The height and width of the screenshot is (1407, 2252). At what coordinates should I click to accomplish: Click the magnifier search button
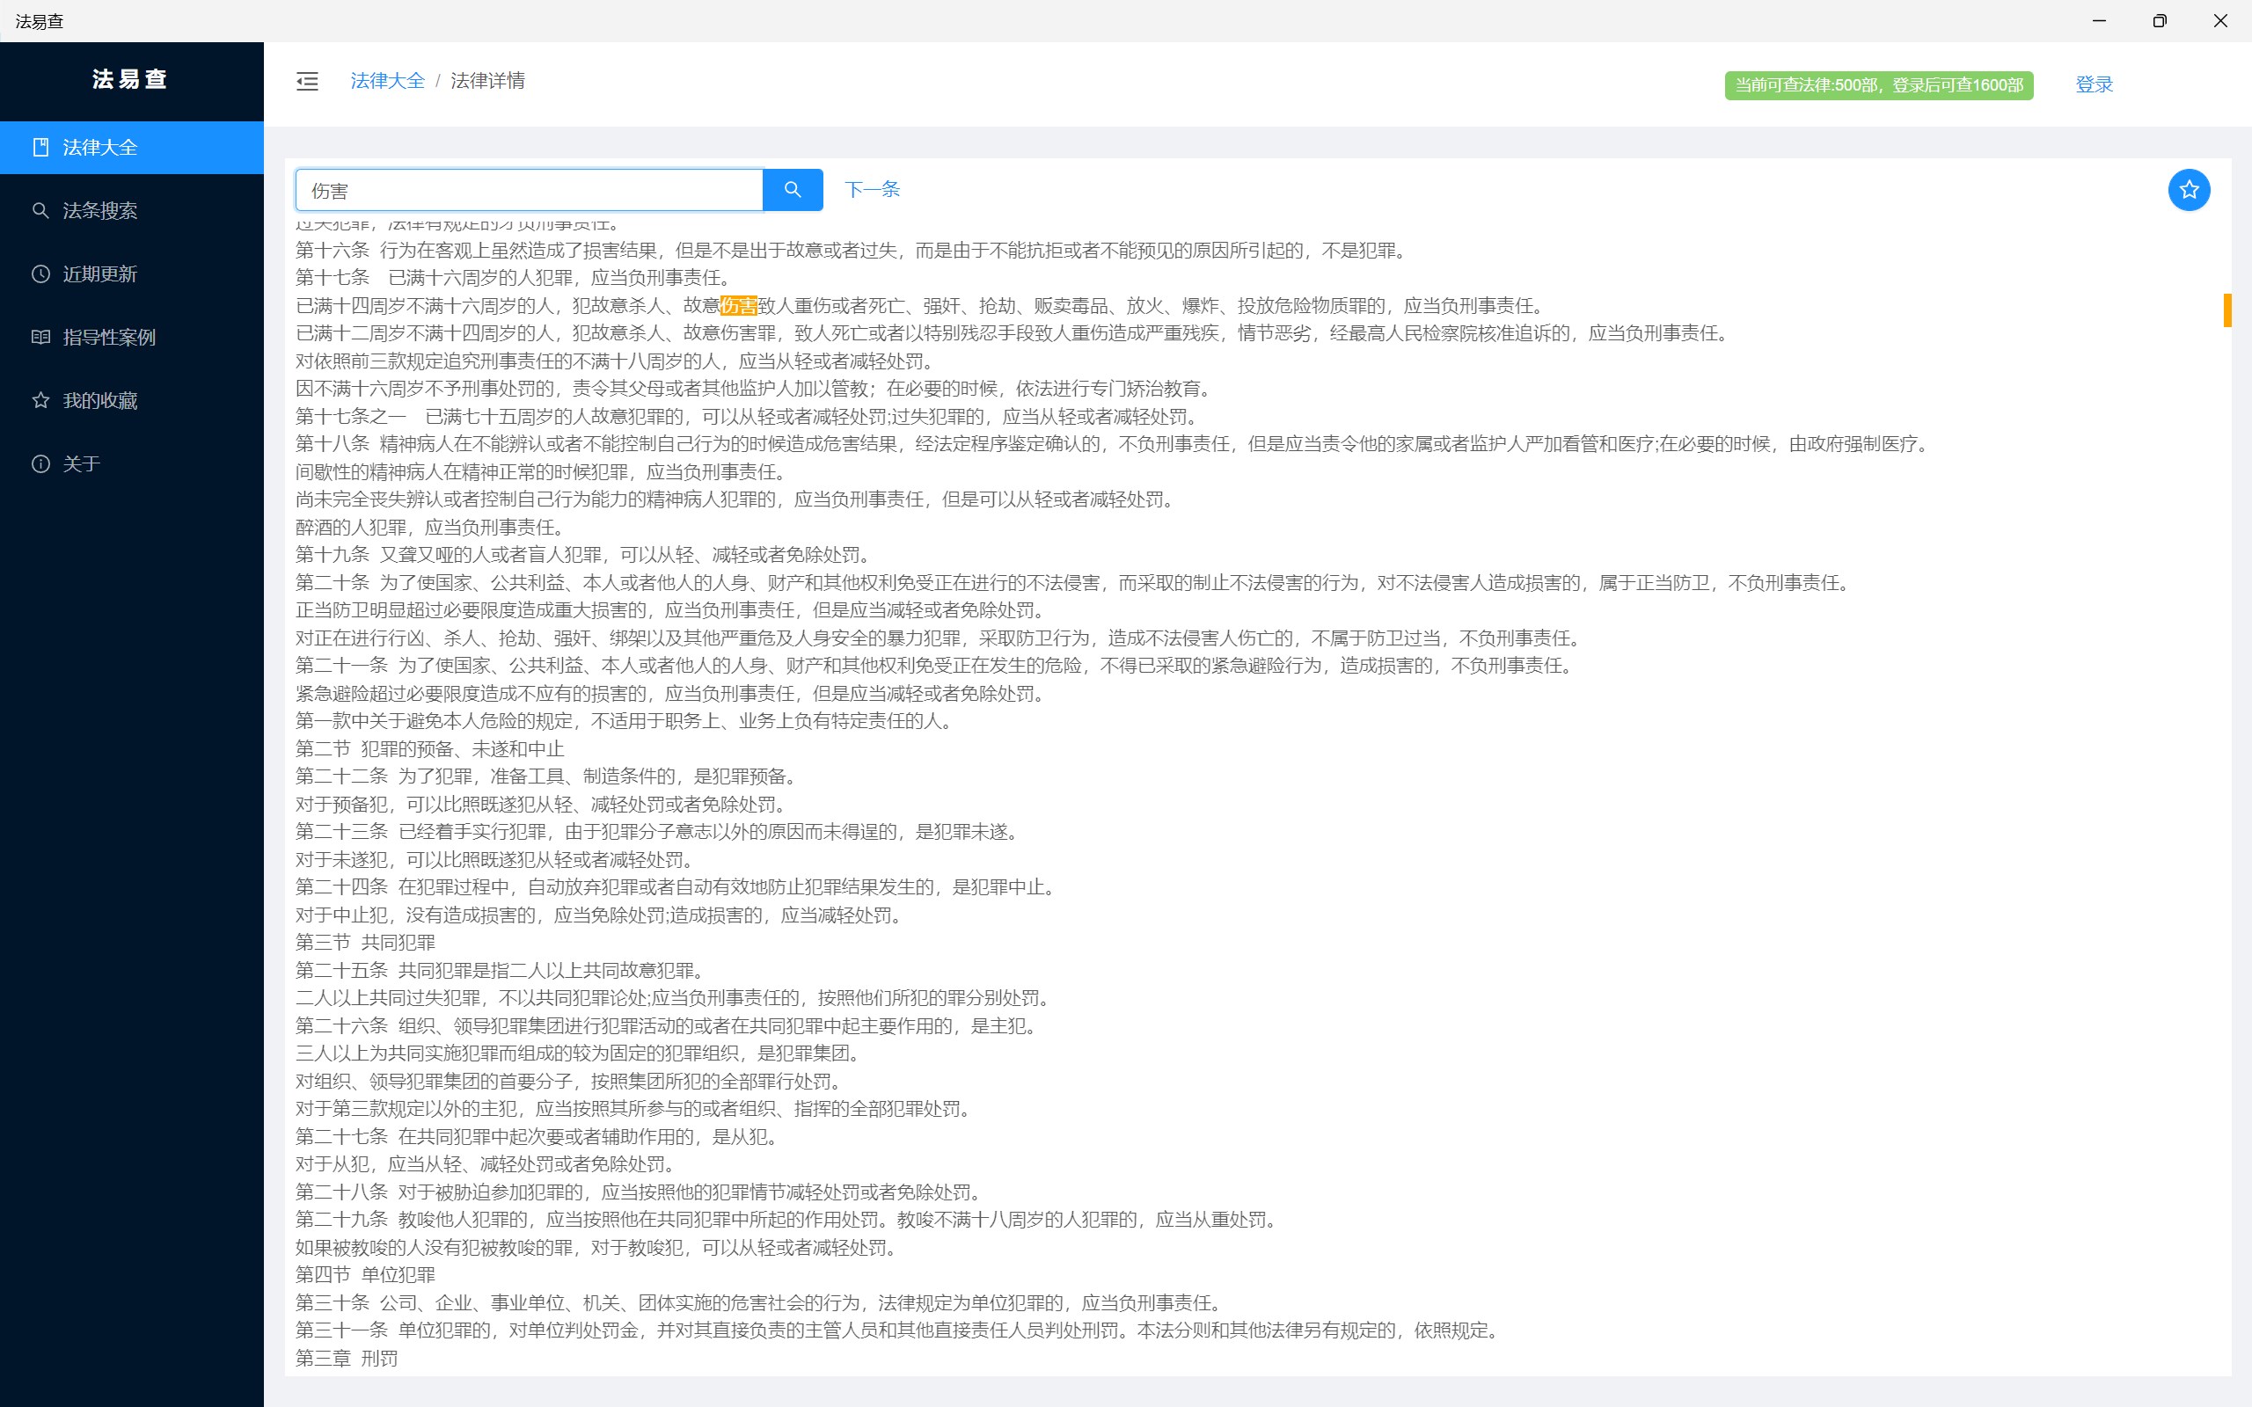pos(792,190)
